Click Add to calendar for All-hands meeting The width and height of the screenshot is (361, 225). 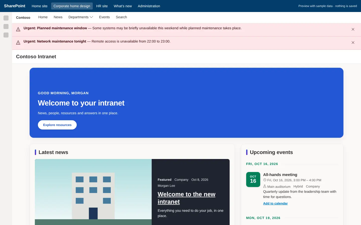point(275,203)
